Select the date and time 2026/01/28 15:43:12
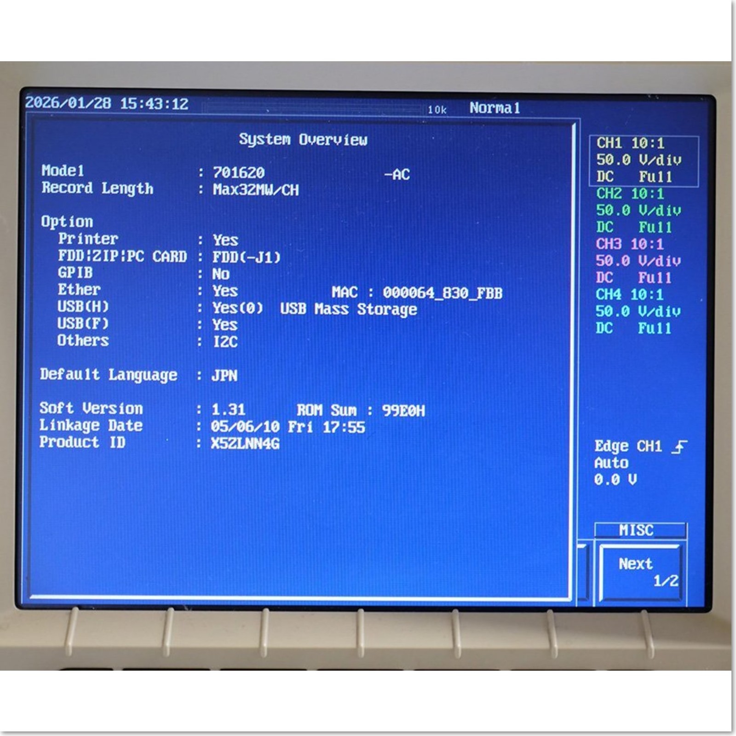Viewport: 736px width, 736px height. point(107,103)
